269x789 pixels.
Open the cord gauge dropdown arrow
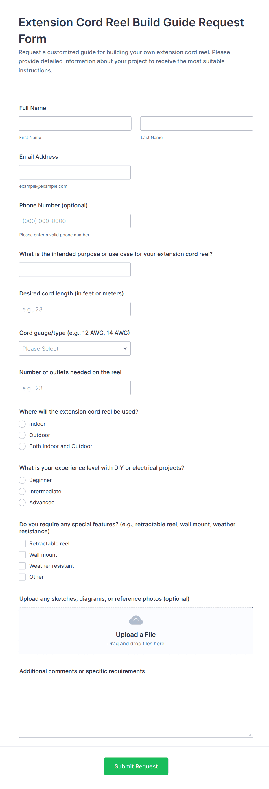[125, 348]
